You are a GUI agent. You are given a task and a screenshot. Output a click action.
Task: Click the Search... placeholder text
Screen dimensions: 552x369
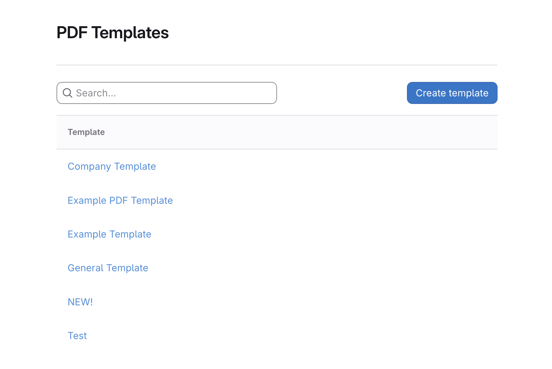click(x=96, y=93)
